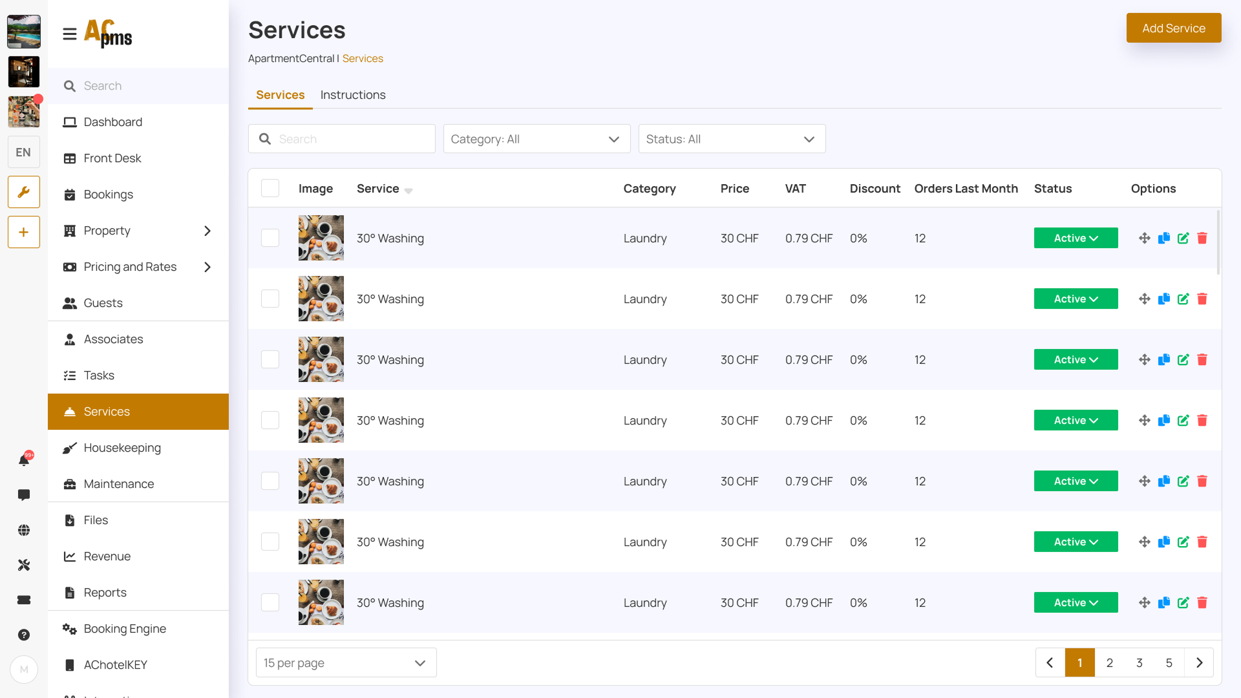Click the hamburger menu icon

[70, 34]
